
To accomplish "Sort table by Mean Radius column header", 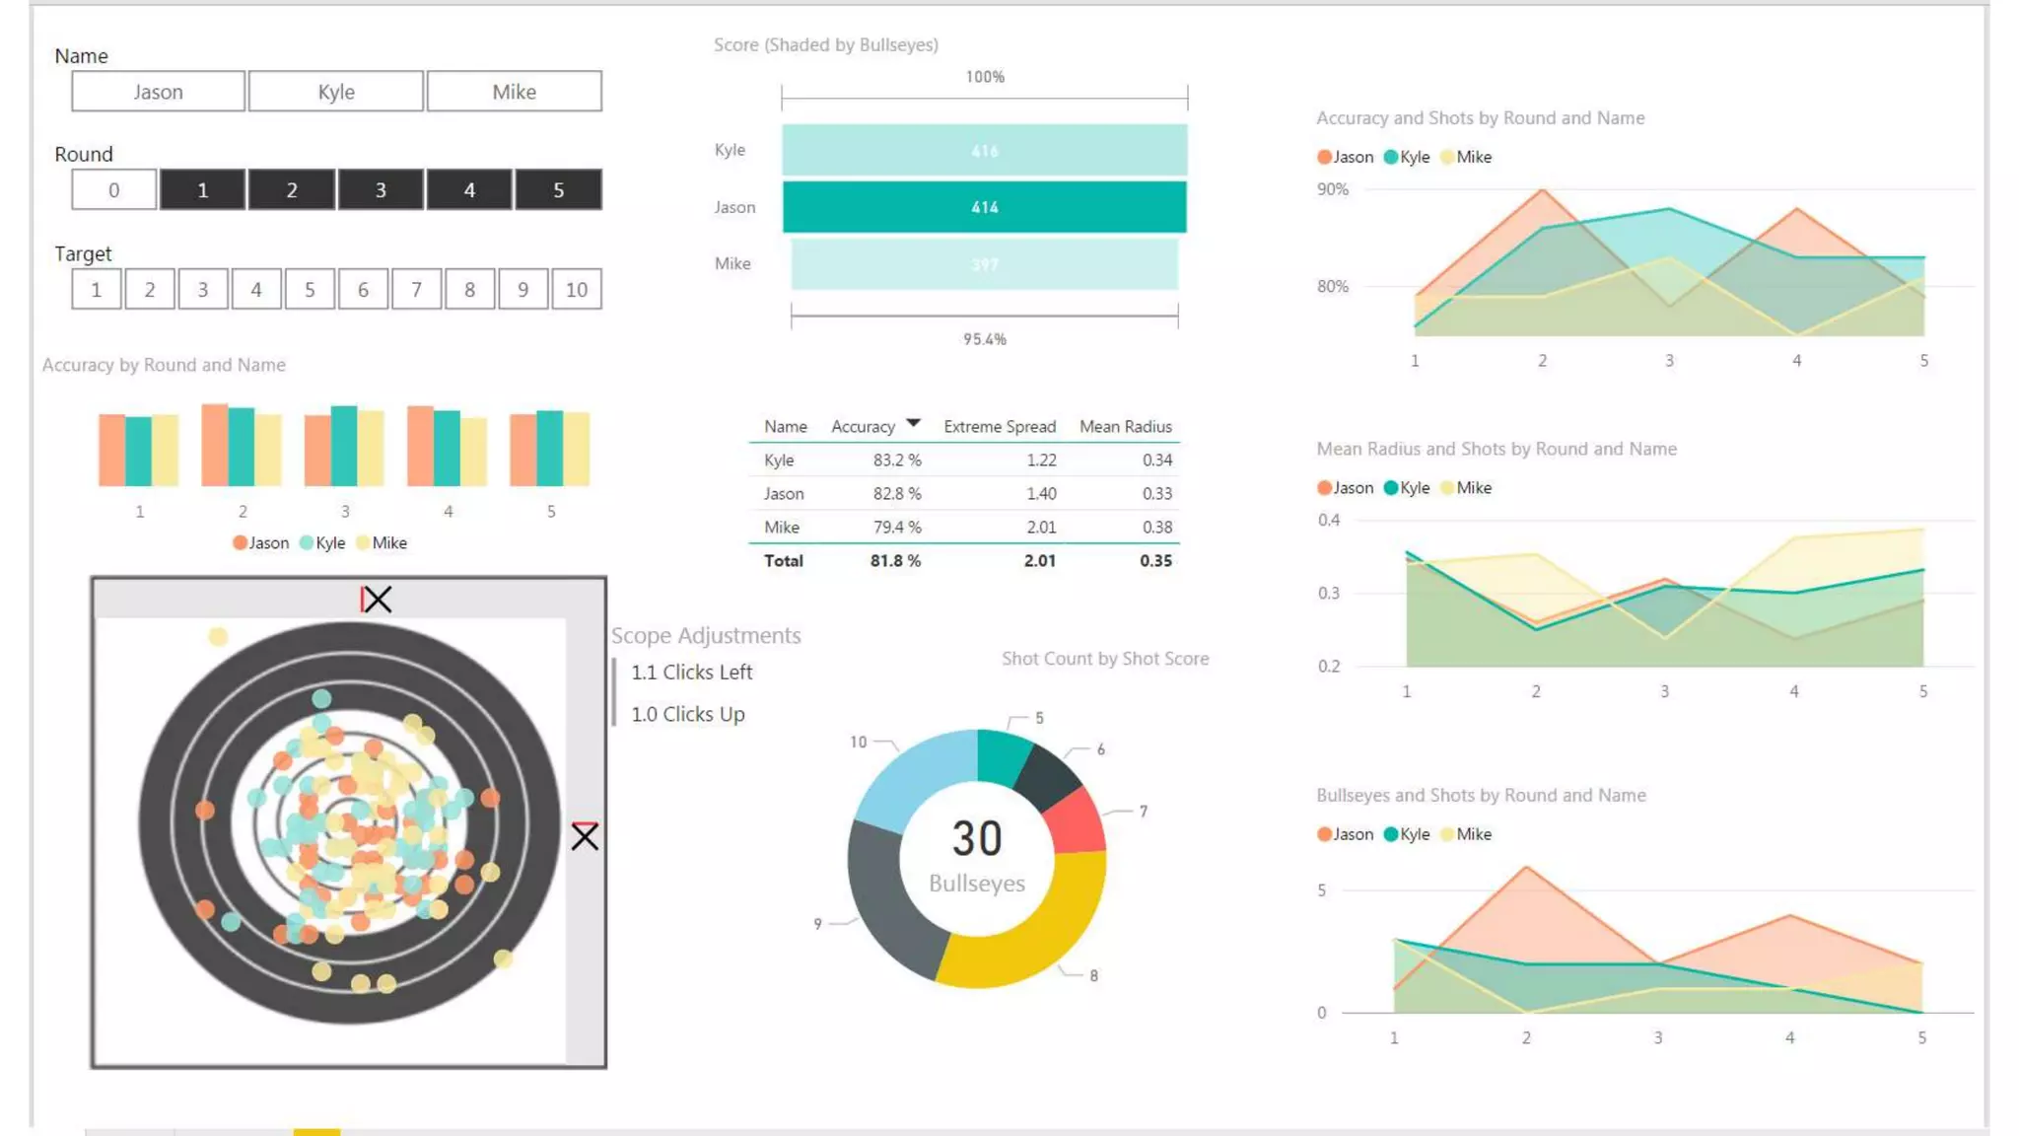I will point(1125,427).
